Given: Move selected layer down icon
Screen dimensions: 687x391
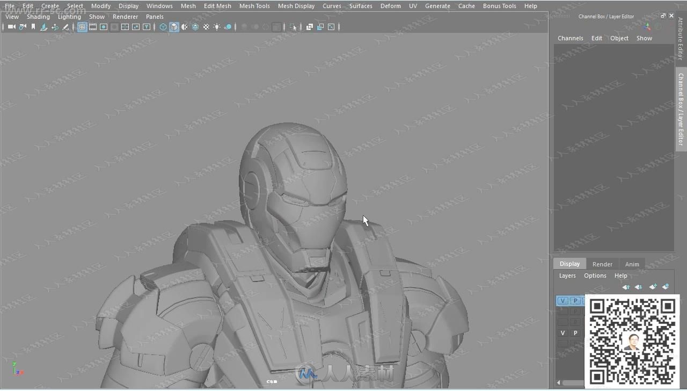Looking at the screenshot, I should point(638,287).
